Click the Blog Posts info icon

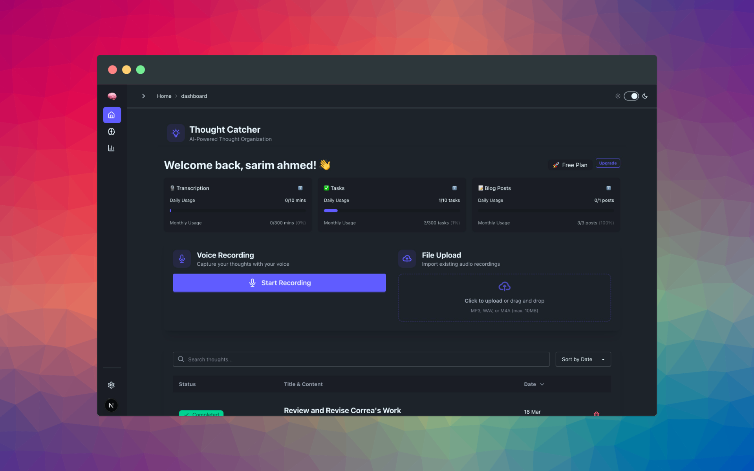pos(608,188)
